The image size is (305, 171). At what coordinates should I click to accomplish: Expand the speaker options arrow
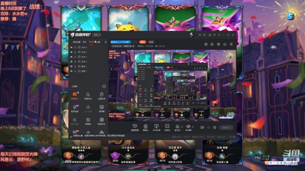[193, 127]
